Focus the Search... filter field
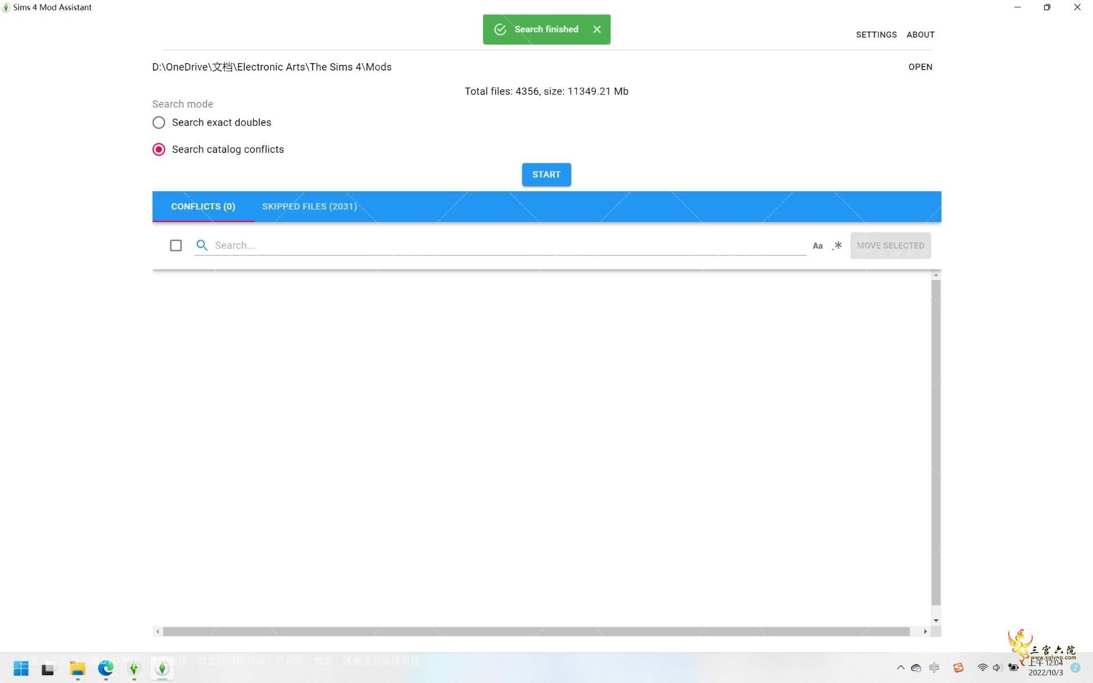 pyautogui.click(x=509, y=245)
